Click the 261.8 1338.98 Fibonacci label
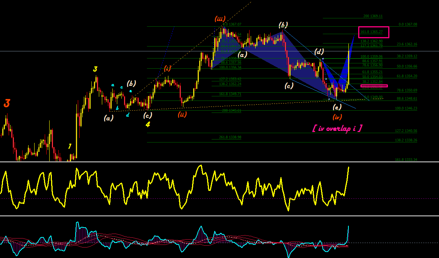Viewport: 439px width, 258px height. pyautogui.click(x=230, y=137)
